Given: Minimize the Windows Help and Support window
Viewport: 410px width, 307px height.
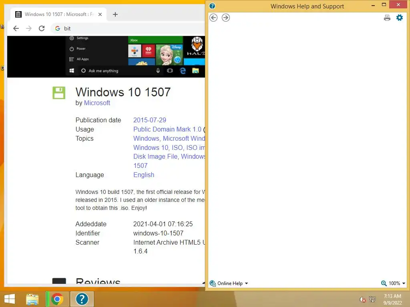Looking at the screenshot, I should point(373,5).
